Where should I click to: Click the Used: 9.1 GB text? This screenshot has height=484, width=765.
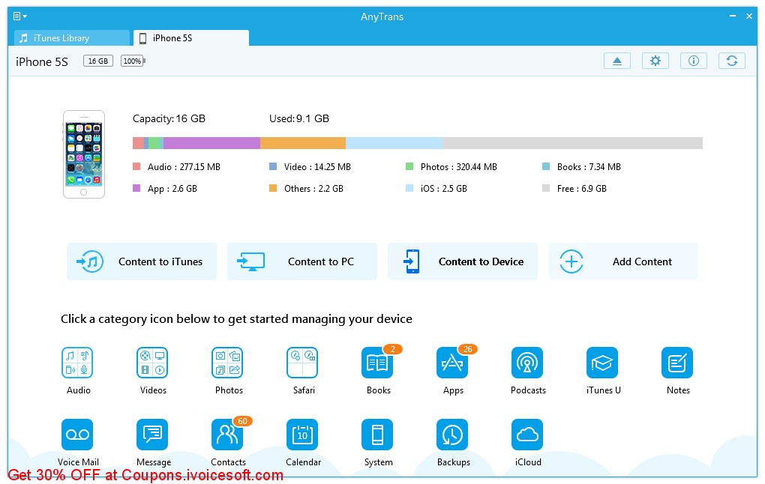click(299, 118)
